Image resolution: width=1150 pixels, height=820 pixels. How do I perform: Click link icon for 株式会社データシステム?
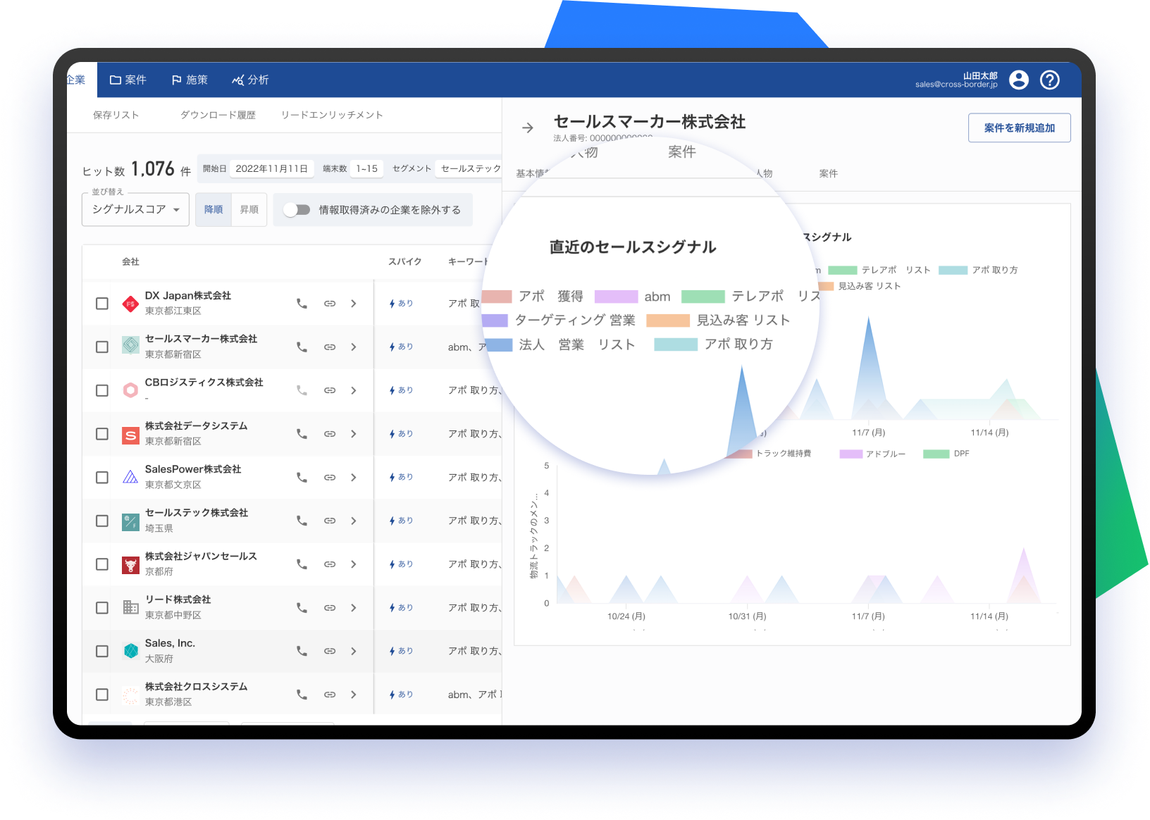(x=330, y=434)
